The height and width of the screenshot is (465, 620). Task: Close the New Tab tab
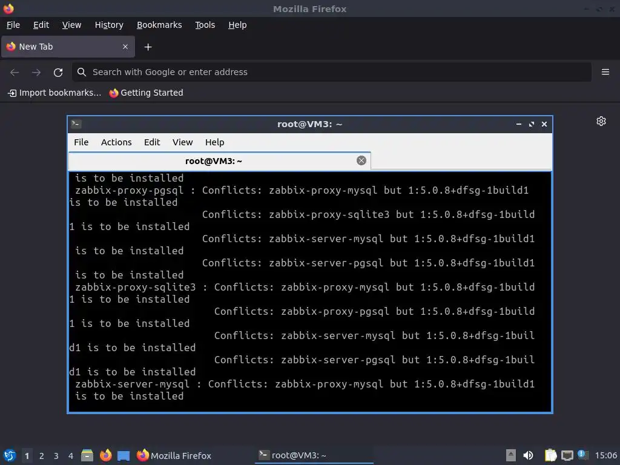[x=125, y=47]
